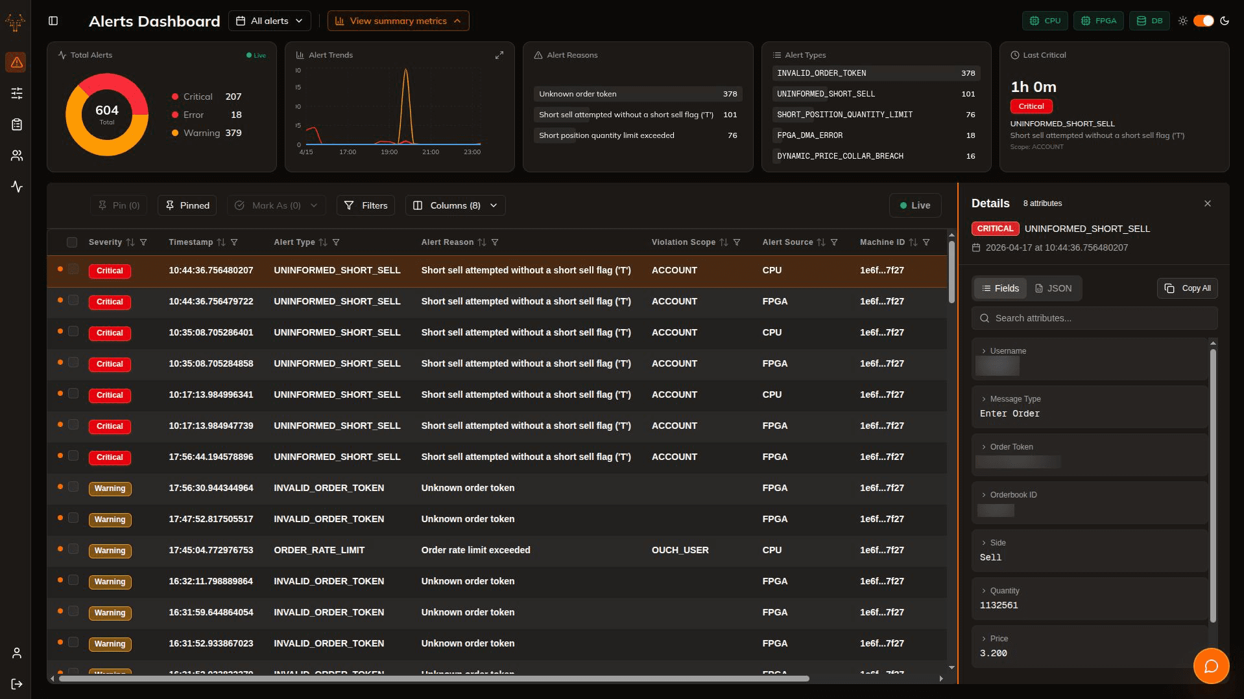Click the vertical table scrollbar thumb
Screen dimensions: 1244x699
pos(951,272)
